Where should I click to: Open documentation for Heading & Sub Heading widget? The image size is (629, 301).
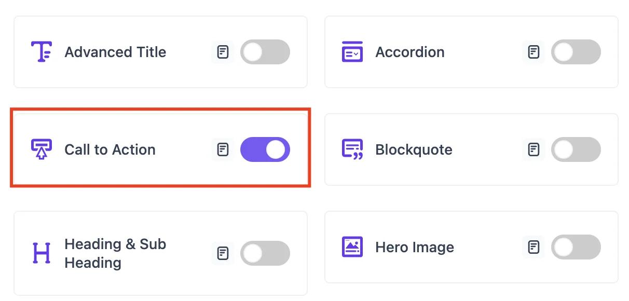pos(222,253)
